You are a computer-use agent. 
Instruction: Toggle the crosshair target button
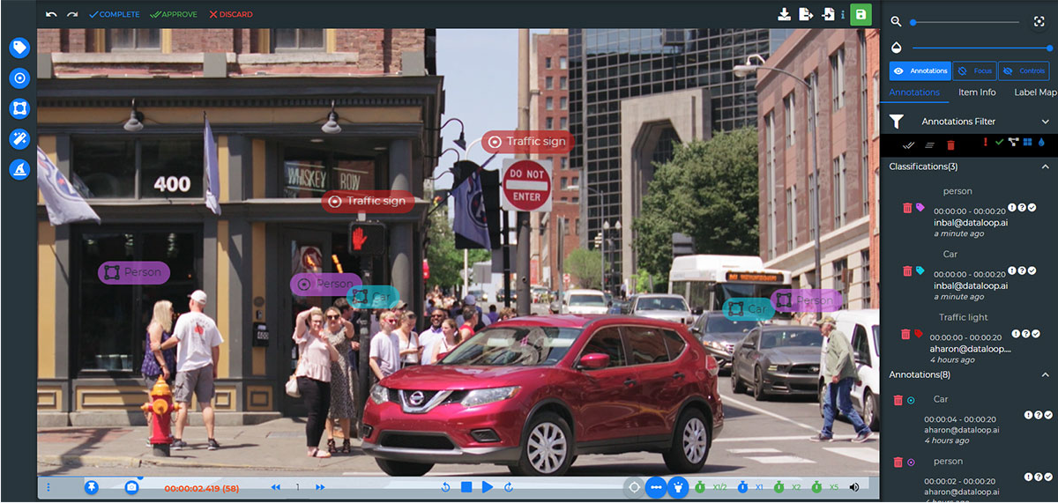(633, 486)
